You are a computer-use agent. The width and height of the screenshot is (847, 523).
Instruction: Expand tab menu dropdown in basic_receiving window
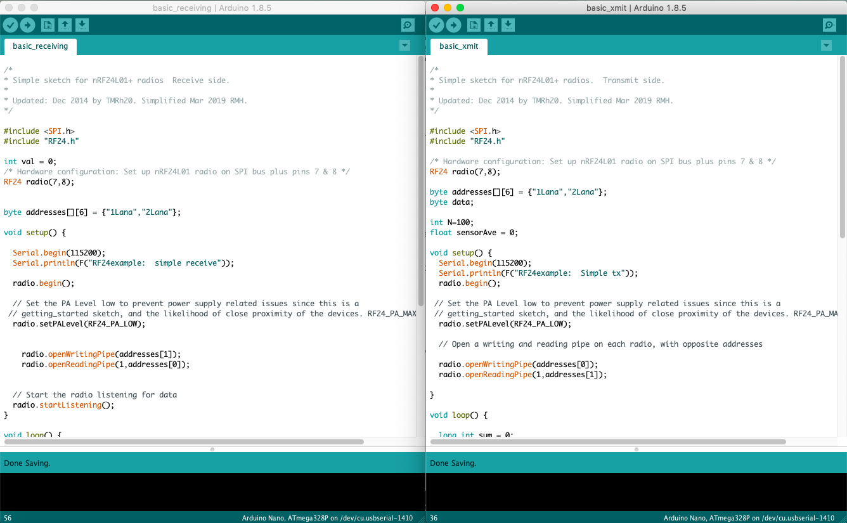pyautogui.click(x=404, y=46)
